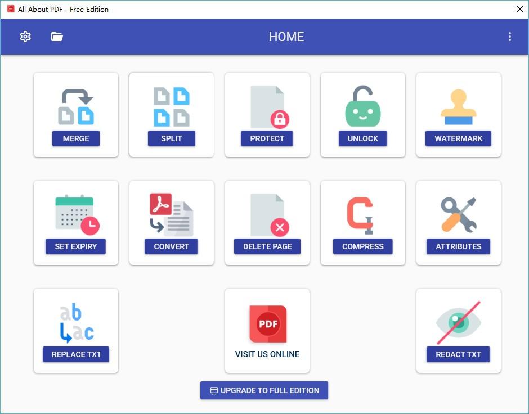This screenshot has height=414, width=529.
Task: Click the wrench and screwdriver Attributes icon
Action: (459, 214)
